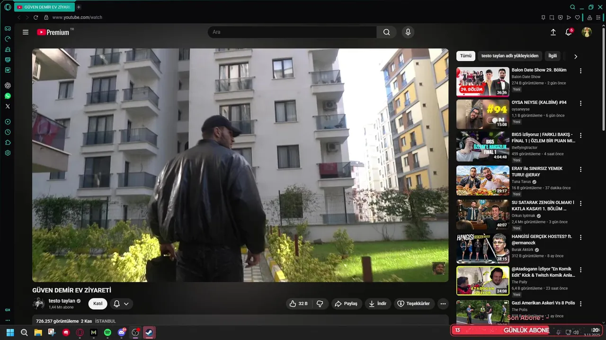This screenshot has width=606, height=340.
Task: Open Settings gear in Opera sidebar
Action: point(8,153)
